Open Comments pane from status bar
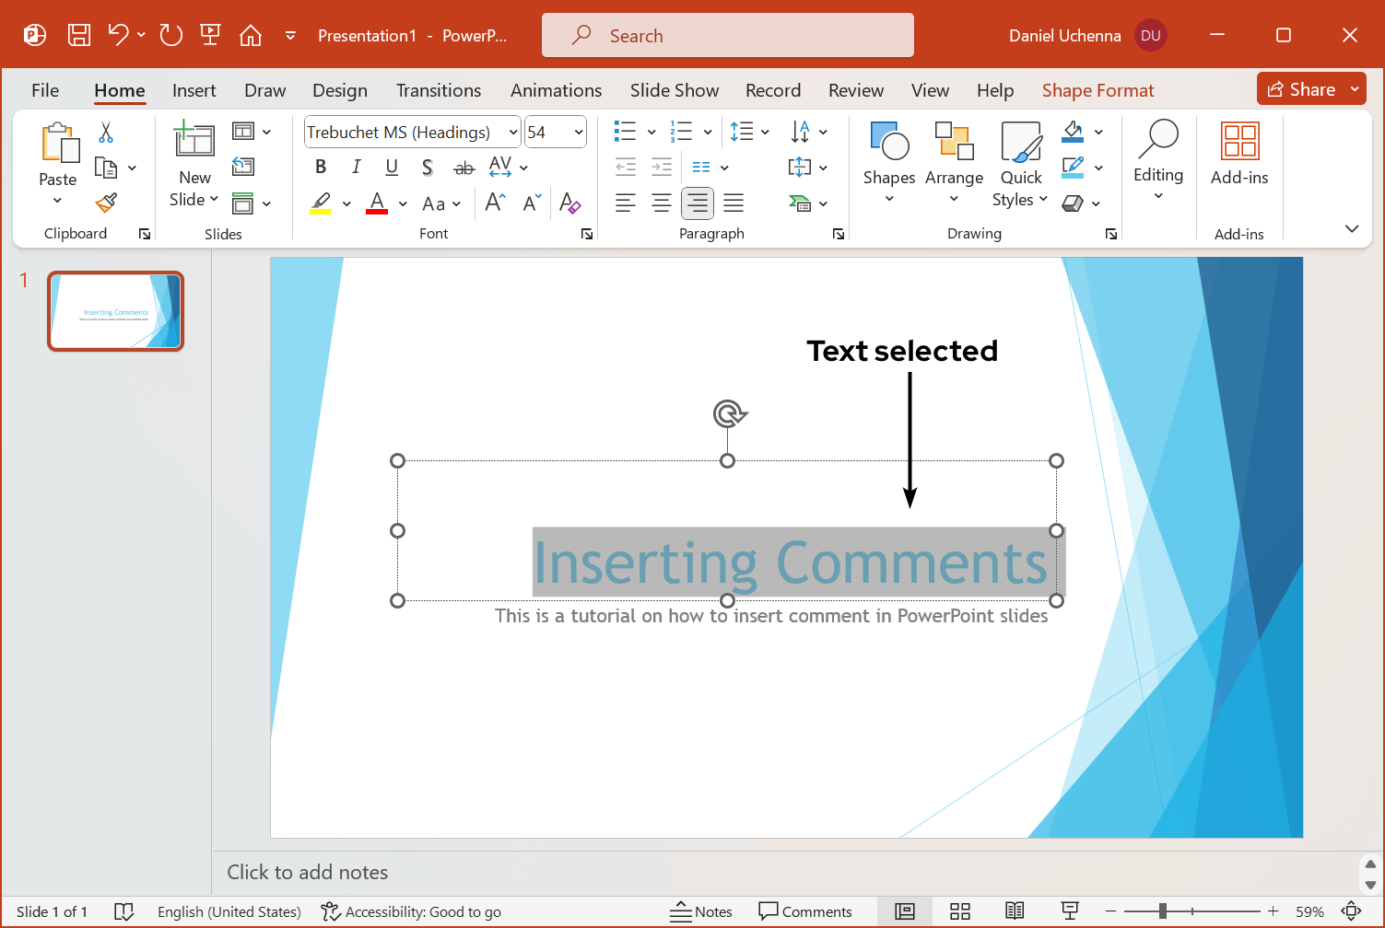 tap(805, 911)
